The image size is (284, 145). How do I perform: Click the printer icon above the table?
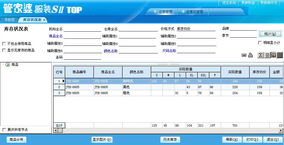(251, 55)
